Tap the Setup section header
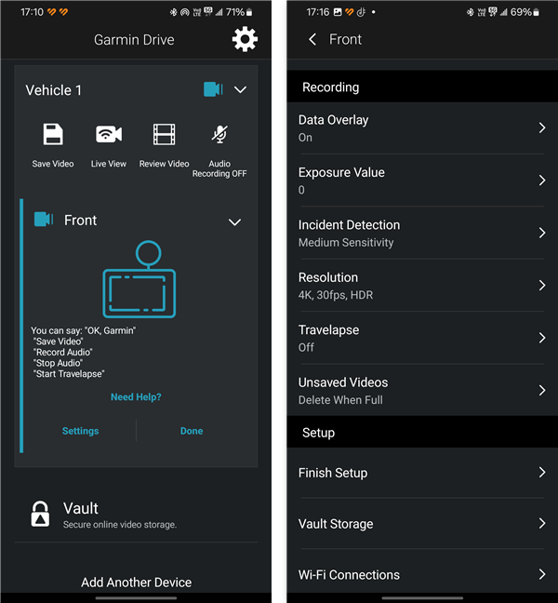 click(422, 433)
